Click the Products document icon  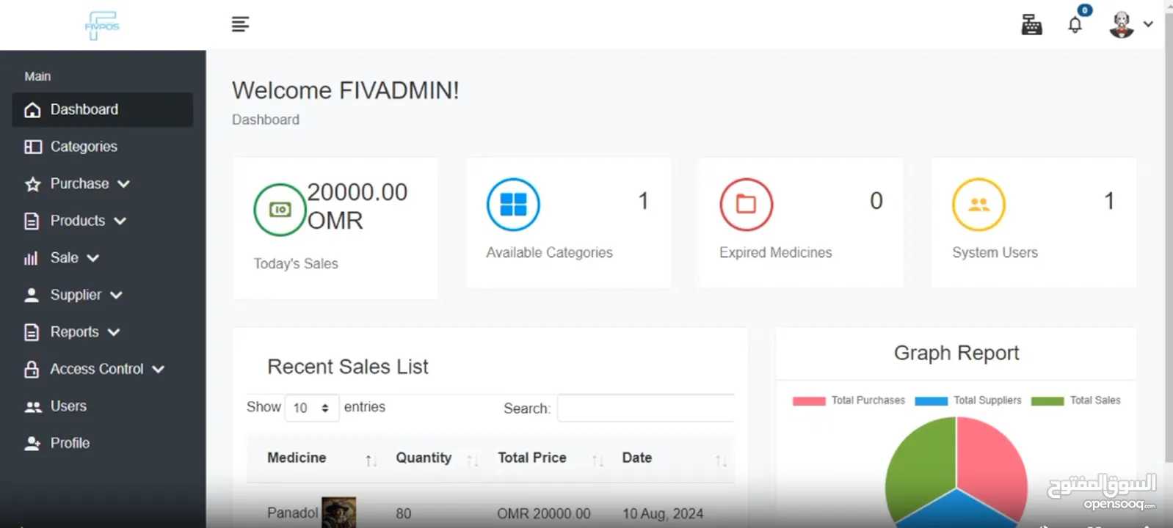(x=32, y=221)
